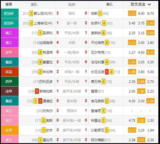Click the 比分 column header
The image size is (160, 144).
click(x=72, y=4)
